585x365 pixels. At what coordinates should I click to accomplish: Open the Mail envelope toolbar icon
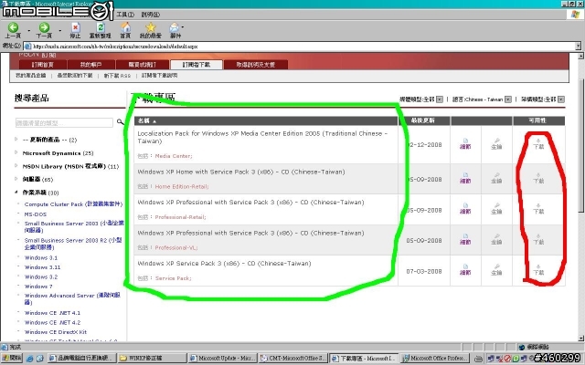coord(175,27)
